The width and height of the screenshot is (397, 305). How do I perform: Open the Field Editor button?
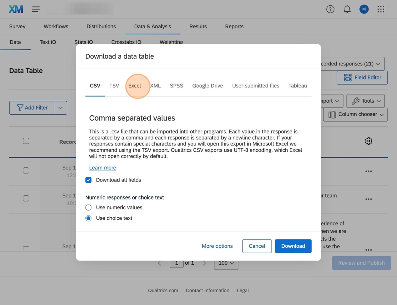click(x=362, y=77)
